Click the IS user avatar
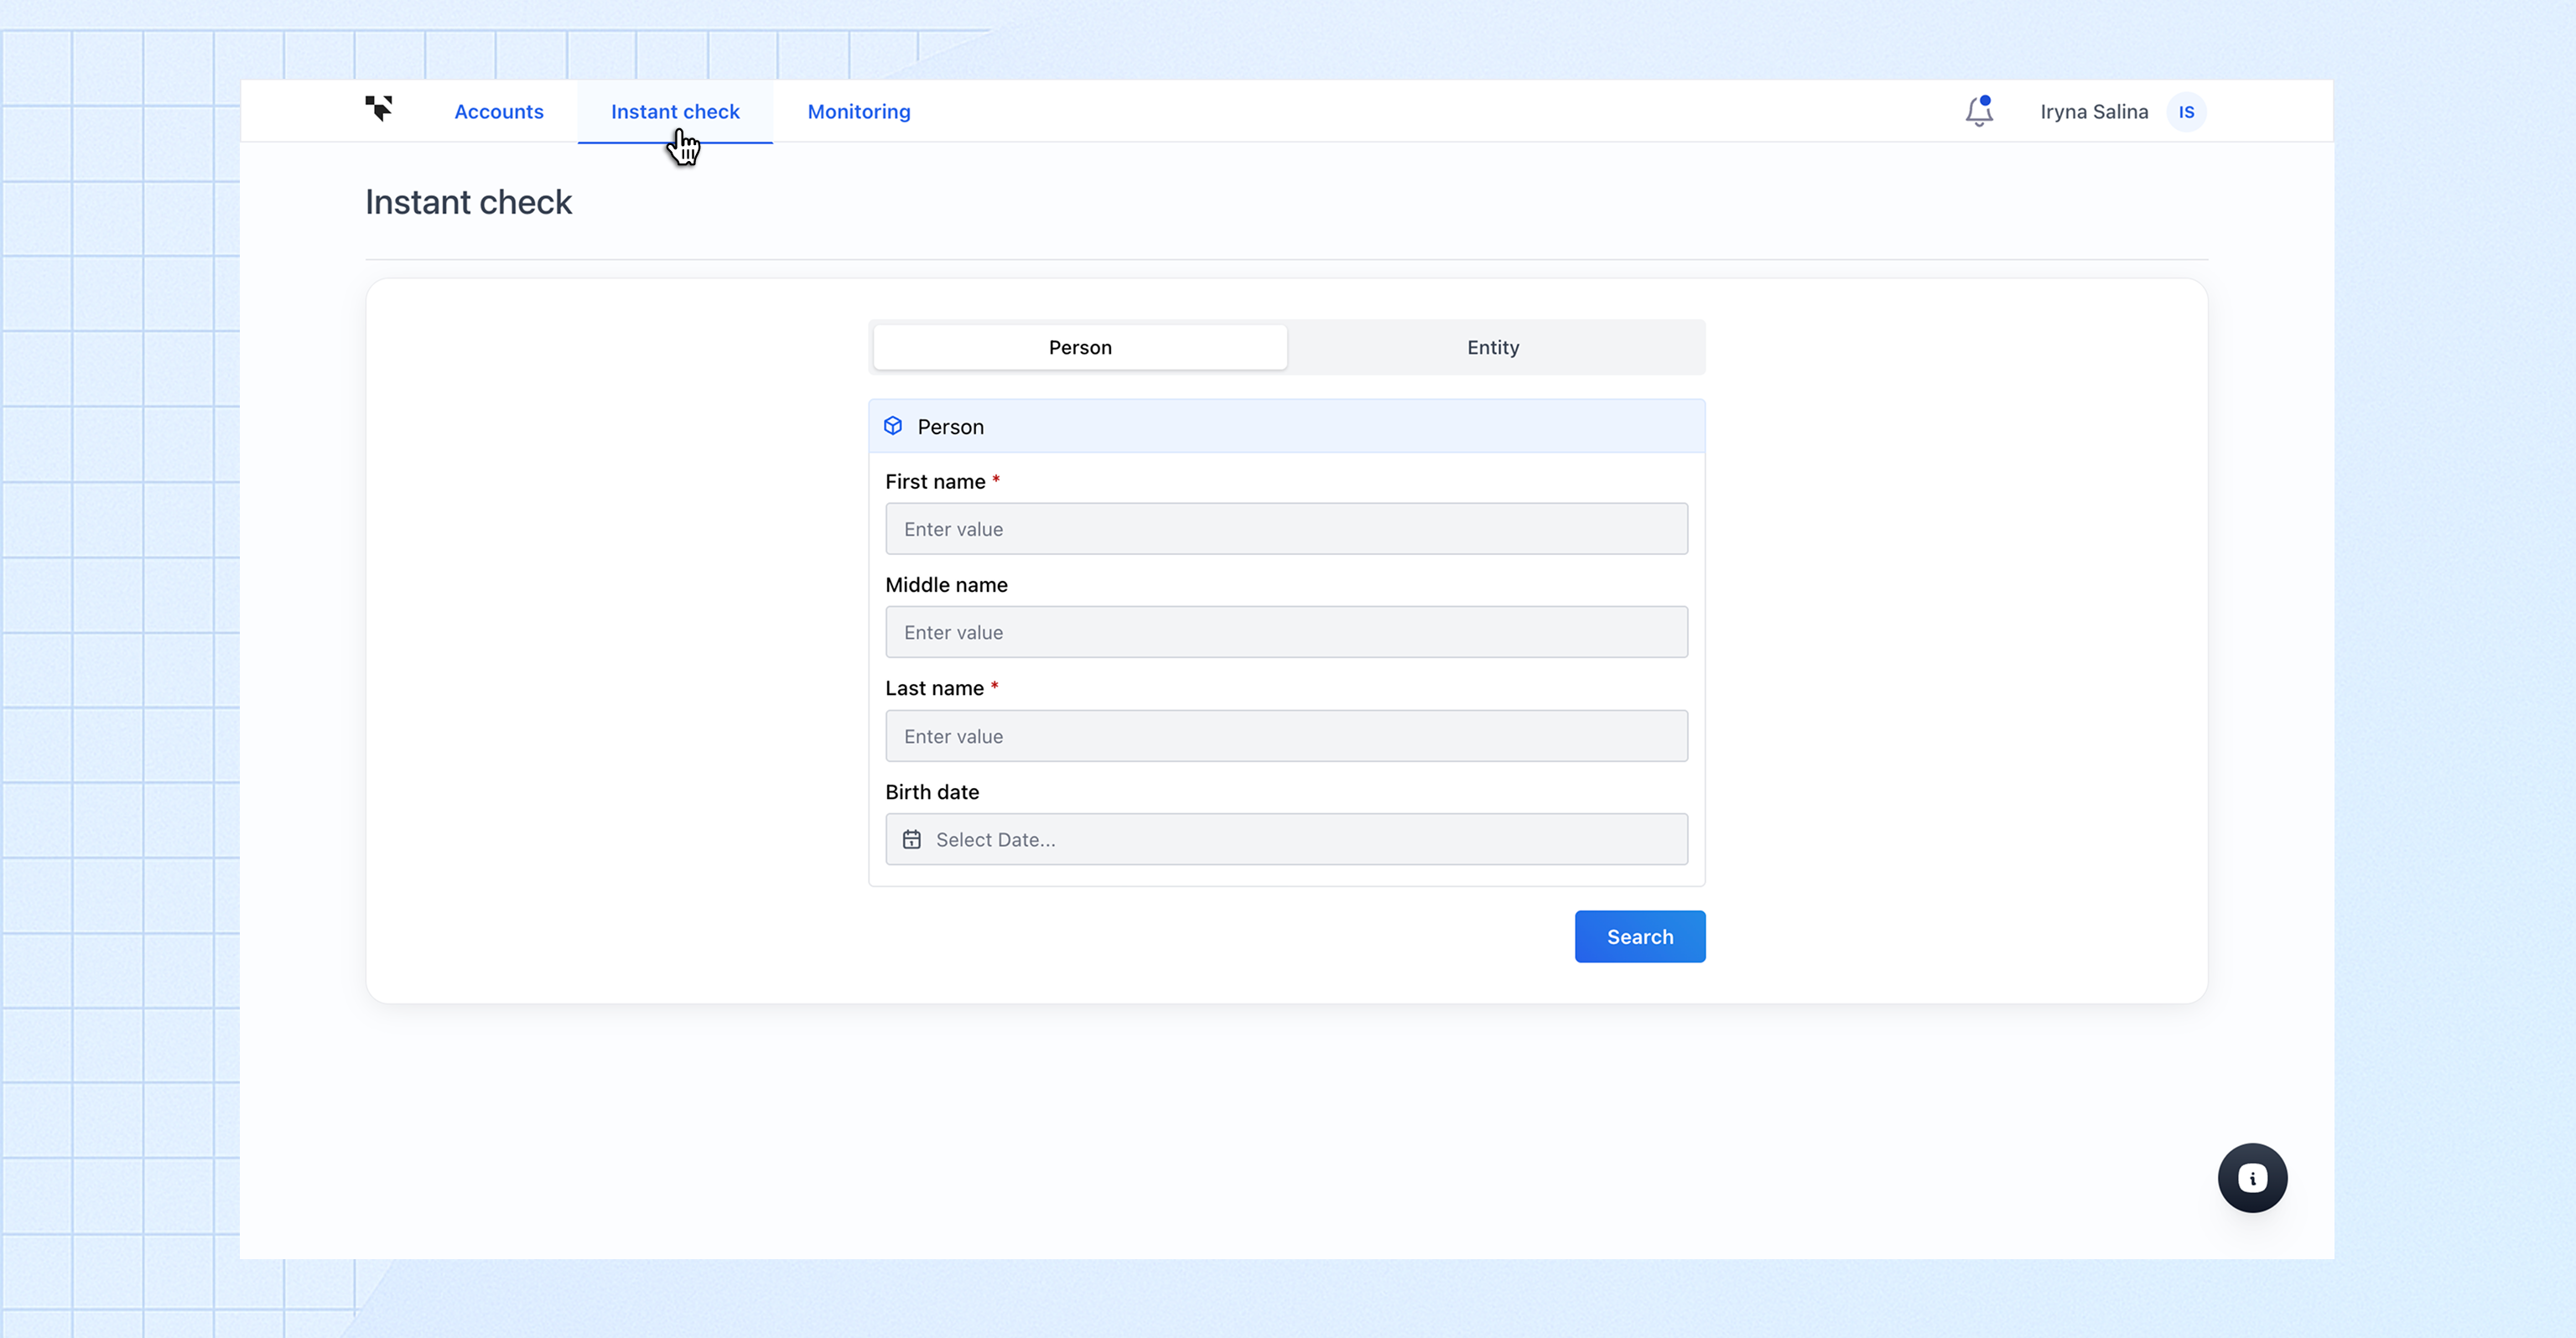2576x1338 pixels. click(x=2186, y=112)
